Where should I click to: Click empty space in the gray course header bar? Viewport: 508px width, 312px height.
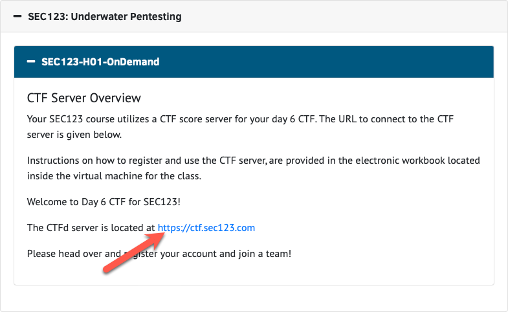(343, 17)
